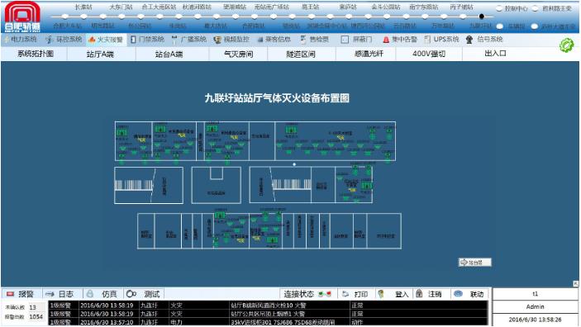Open the 日志 log view
The image size is (581, 327).
tap(60, 294)
